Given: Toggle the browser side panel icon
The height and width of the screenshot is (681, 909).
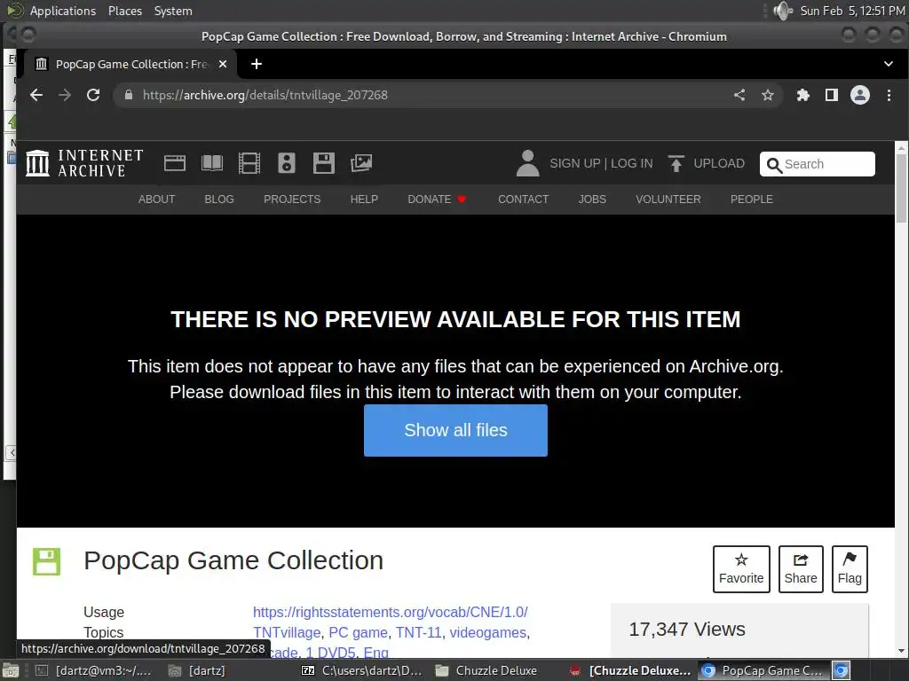Looking at the screenshot, I should click(x=831, y=95).
